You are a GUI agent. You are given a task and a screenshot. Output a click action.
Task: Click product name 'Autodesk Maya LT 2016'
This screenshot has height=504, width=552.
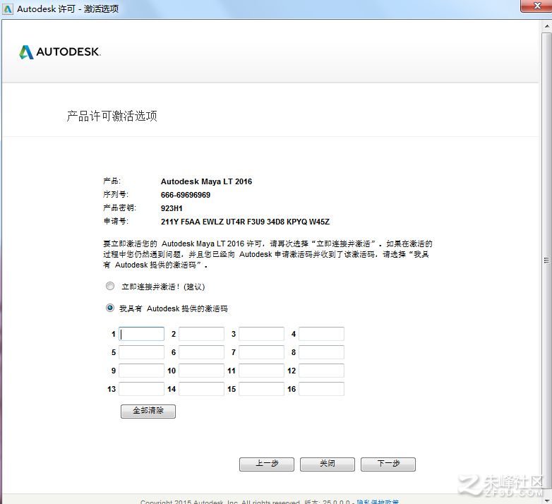tap(206, 181)
